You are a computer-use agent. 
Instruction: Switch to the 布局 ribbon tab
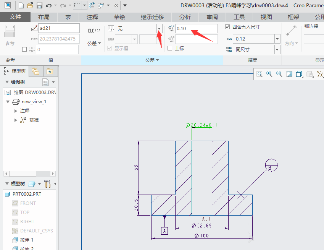coord(44,17)
